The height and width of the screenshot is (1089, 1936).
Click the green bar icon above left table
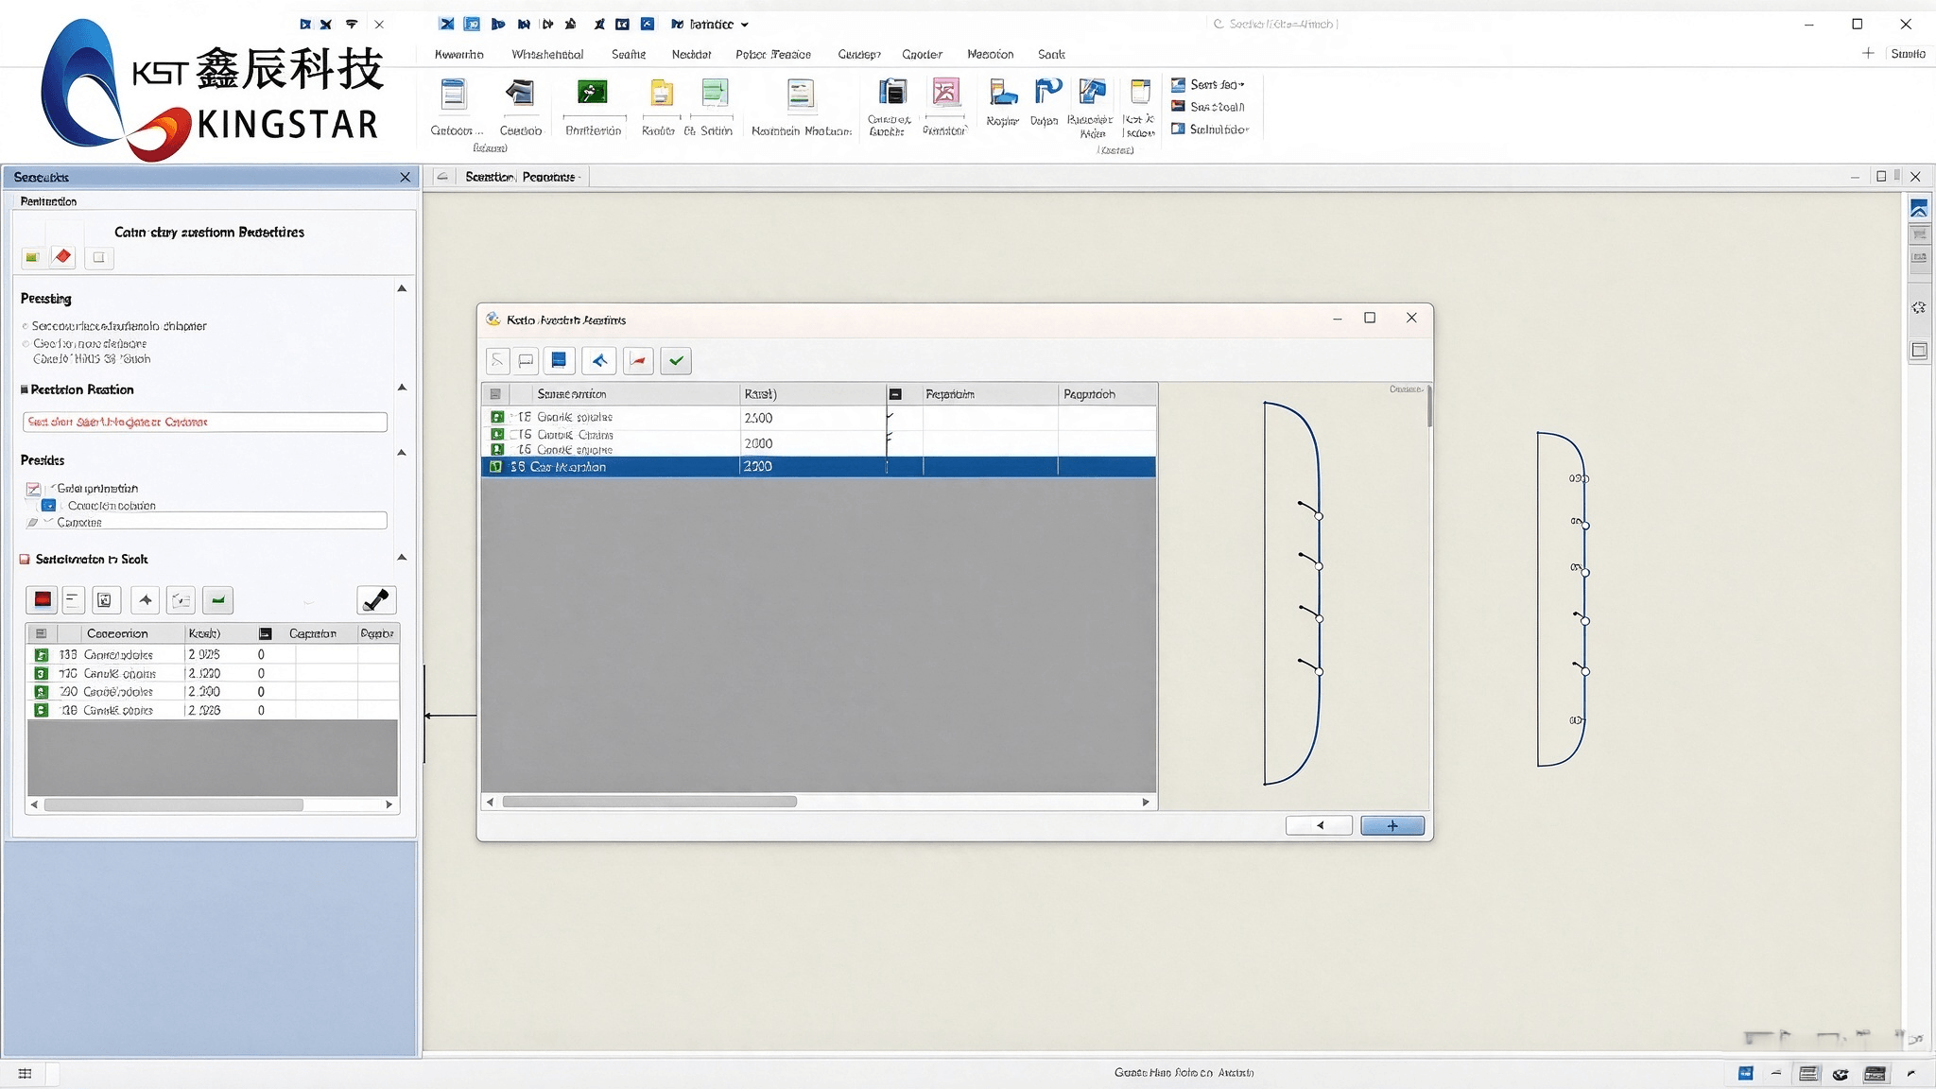pyautogui.click(x=218, y=599)
